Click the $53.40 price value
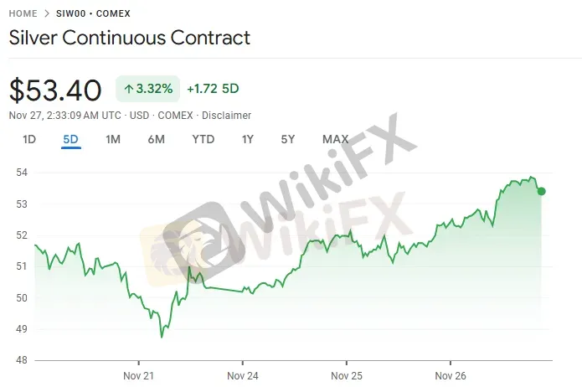The width and height of the screenshot is (582, 387). coord(55,90)
